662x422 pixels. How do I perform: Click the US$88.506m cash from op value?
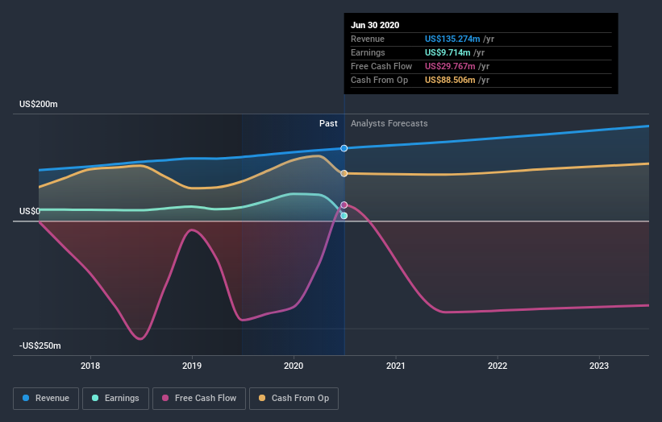(x=450, y=80)
